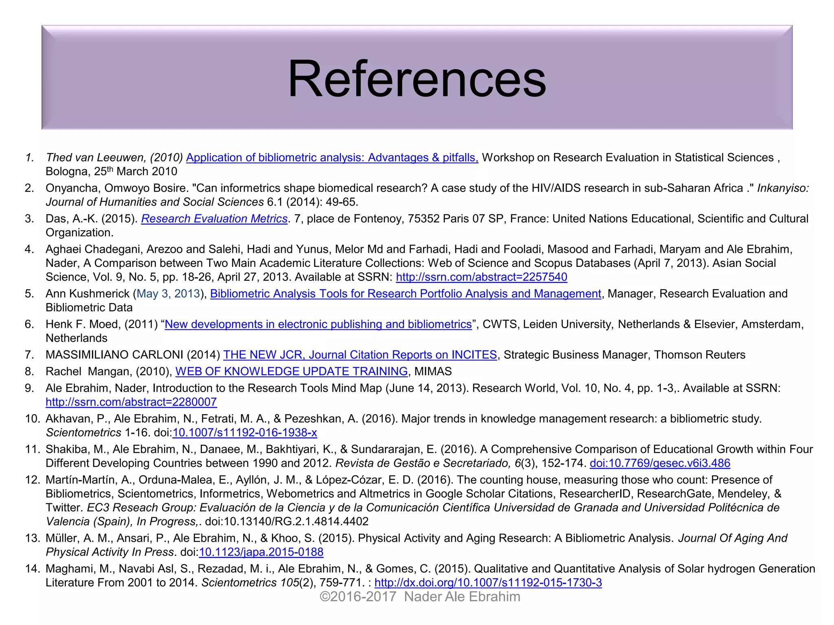Open 'Application of bibliometric analysis: Advantages & pitfalls' link
Screen dimensions: 834x625
[332, 157]
